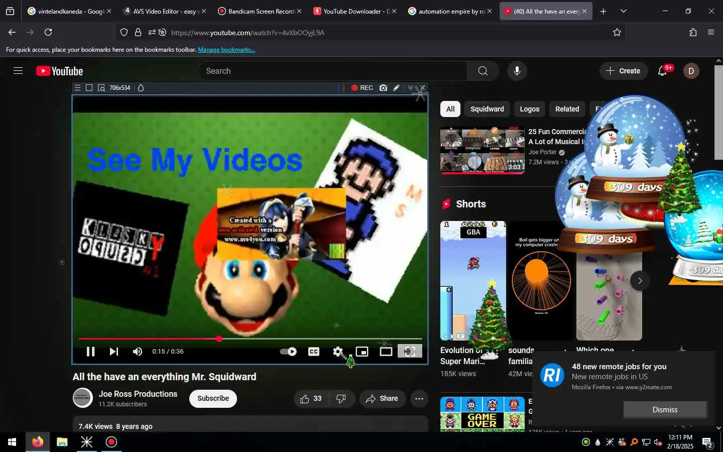Enable miniplayer mode
The image size is (723, 452).
click(x=362, y=352)
